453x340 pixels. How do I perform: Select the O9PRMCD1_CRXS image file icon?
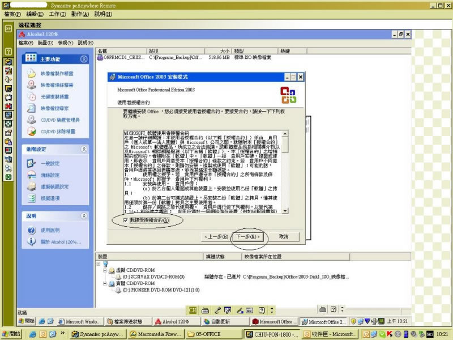tap(100, 58)
